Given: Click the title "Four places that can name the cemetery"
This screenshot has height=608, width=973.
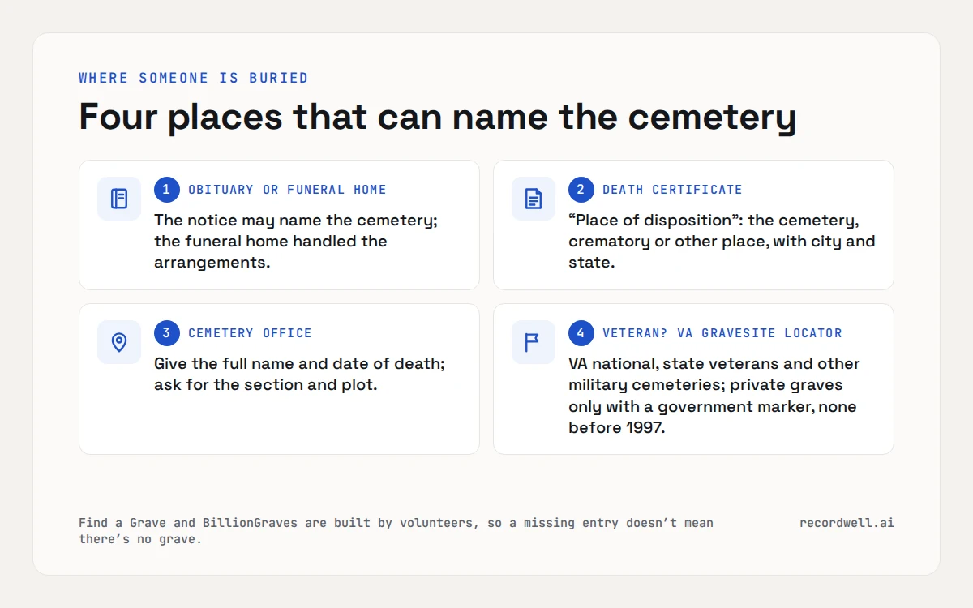Looking at the screenshot, I should [x=438, y=118].
